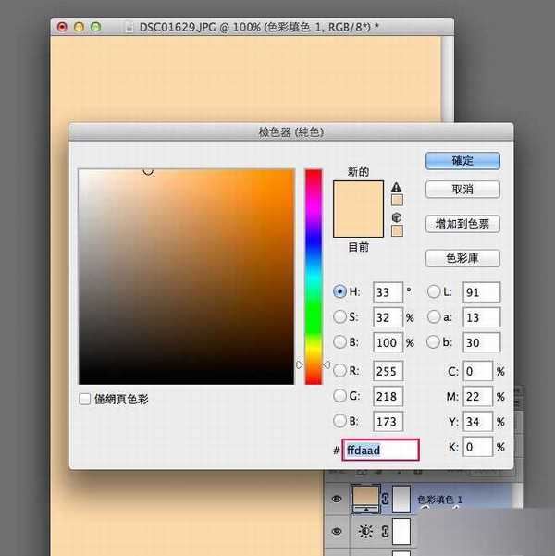Click the DSC01629.JPG document icon in title bar

130,28
